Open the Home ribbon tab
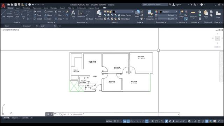224x126 pixels. click(10, 8)
